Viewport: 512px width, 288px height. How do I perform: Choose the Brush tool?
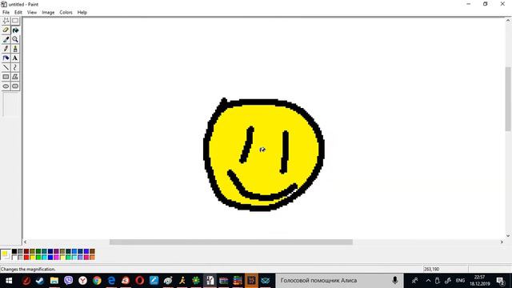(x=15, y=49)
